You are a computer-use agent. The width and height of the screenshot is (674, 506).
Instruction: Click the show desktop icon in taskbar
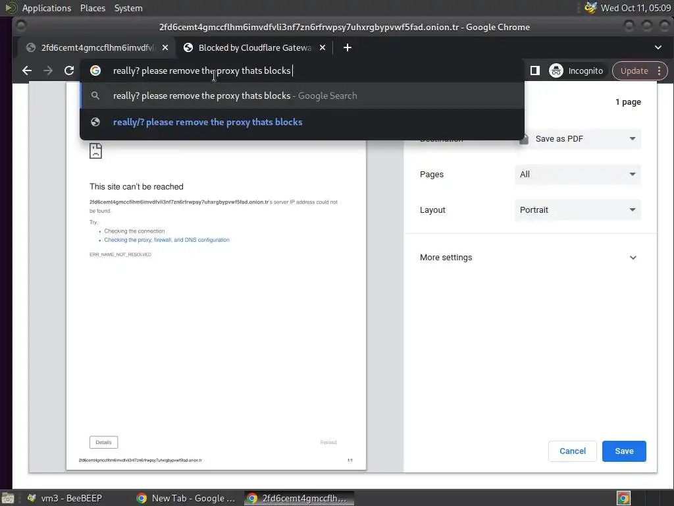pyautogui.click(x=8, y=498)
